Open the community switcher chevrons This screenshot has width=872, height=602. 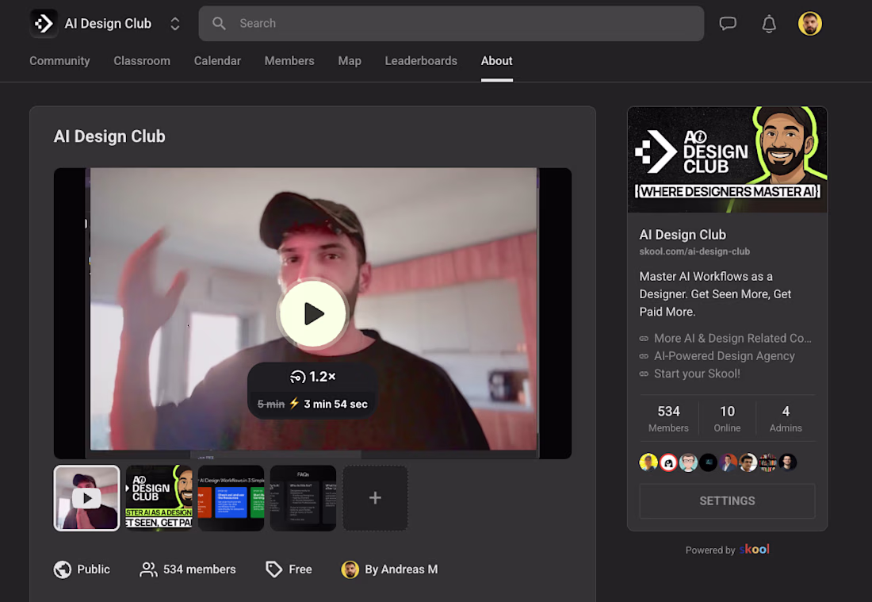[174, 23]
